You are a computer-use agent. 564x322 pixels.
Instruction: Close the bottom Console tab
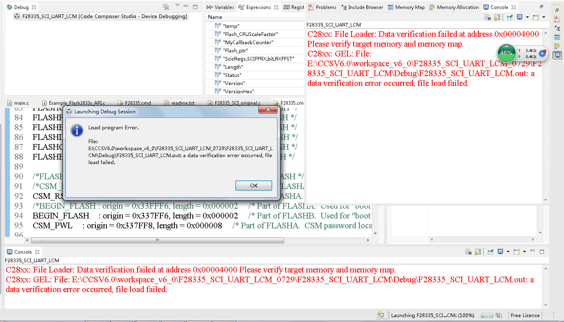coord(37,252)
